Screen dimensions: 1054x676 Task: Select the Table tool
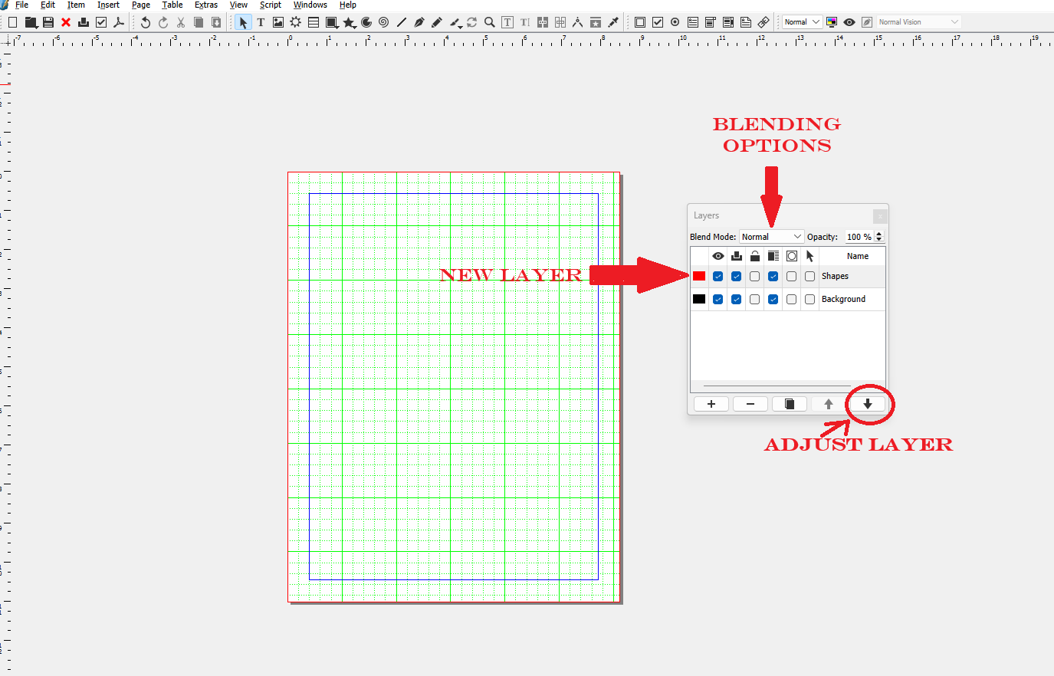[314, 22]
